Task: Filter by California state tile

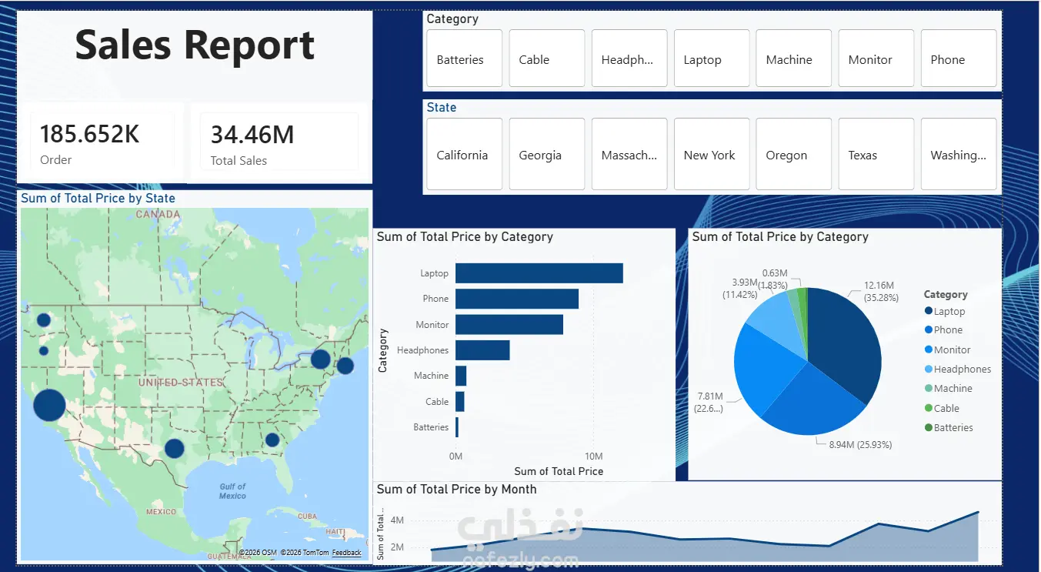Action: tap(465, 154)
